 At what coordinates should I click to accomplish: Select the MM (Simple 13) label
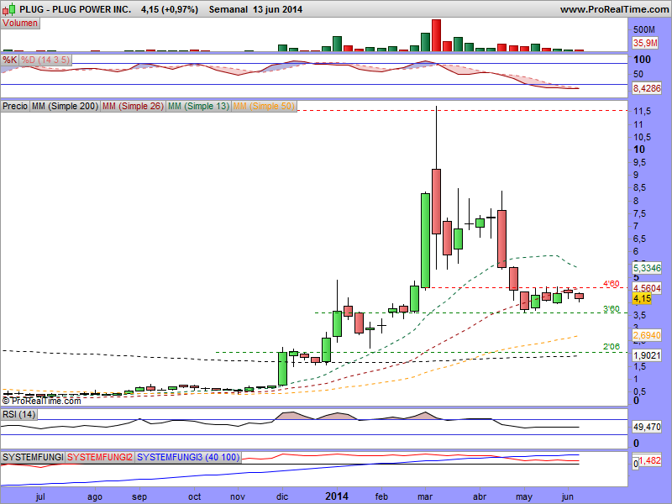tap(198, 106)
